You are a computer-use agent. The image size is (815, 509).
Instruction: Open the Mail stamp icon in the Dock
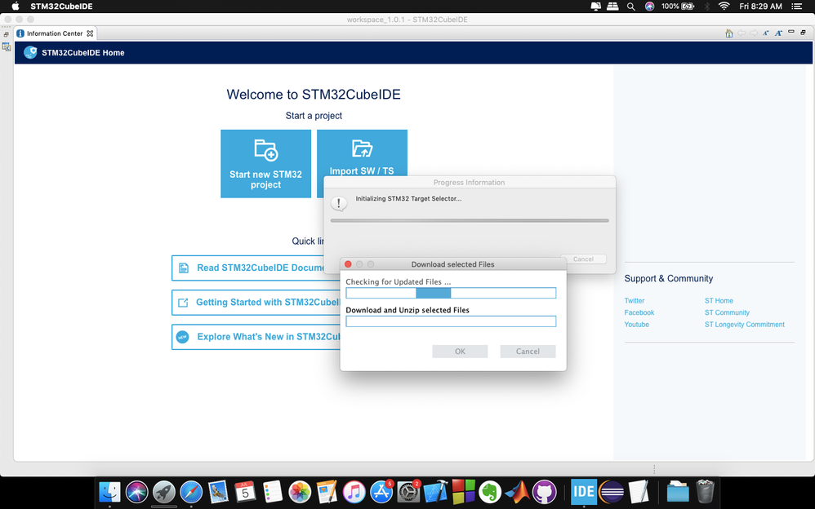click(218, 492)
